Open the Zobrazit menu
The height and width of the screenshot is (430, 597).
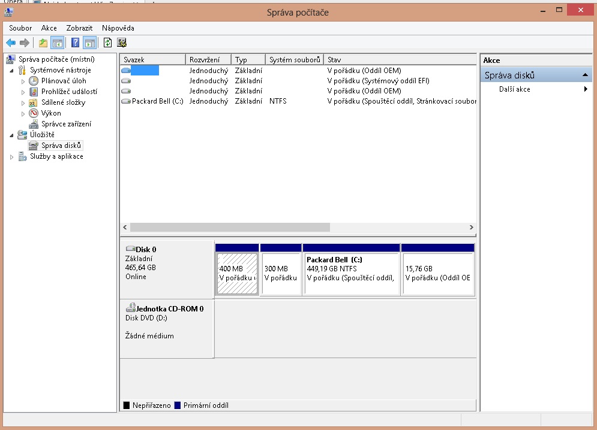click(79, 28)
